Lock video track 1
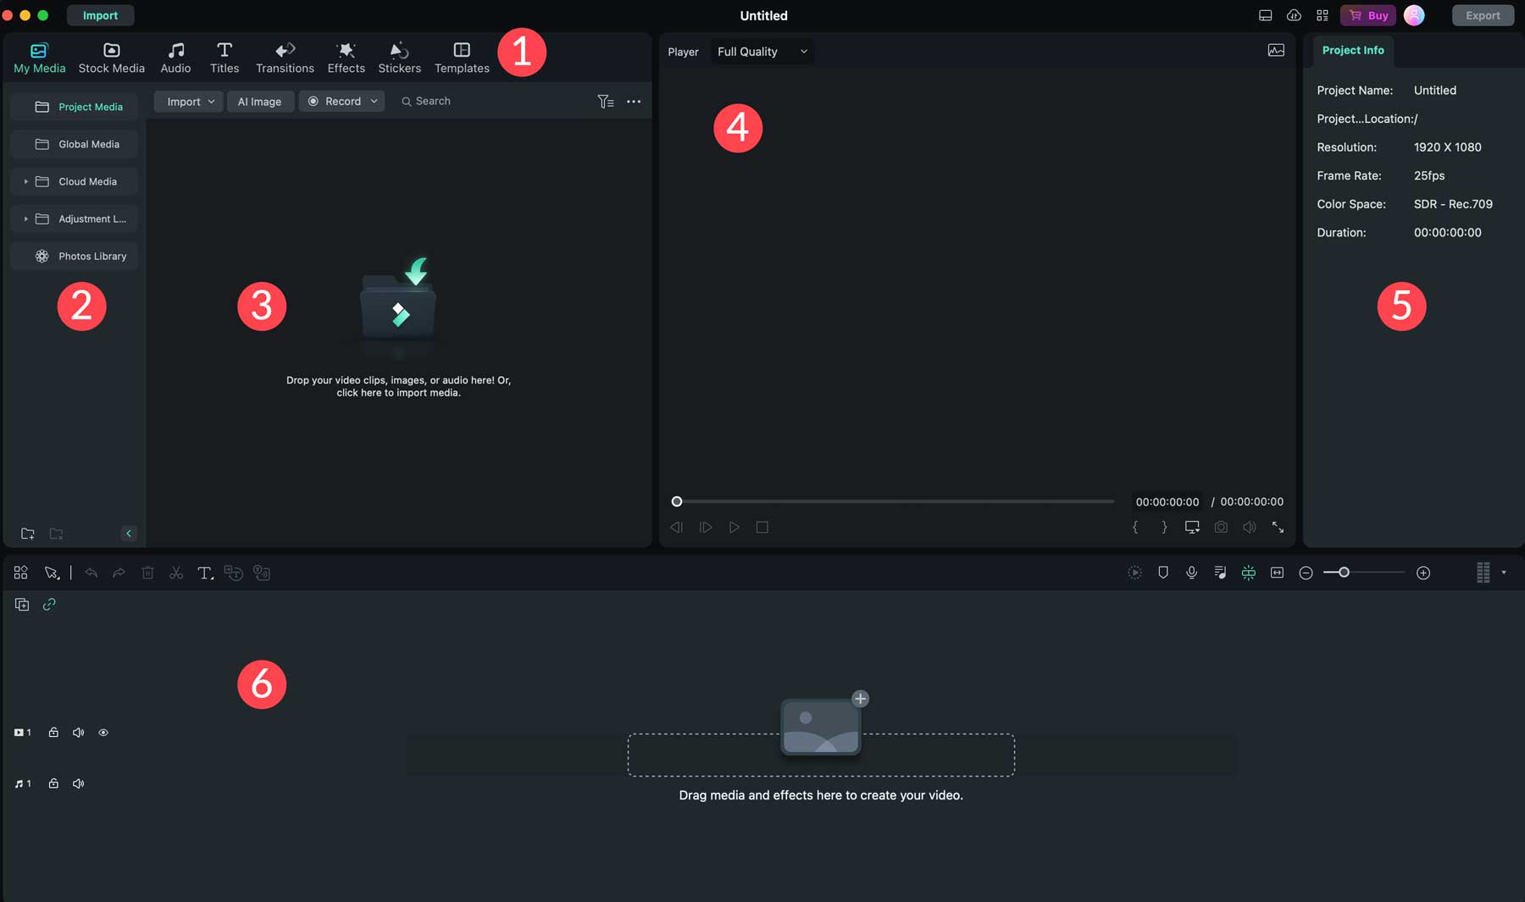This screenshot has width=1525, height=902. click(53, 732)
